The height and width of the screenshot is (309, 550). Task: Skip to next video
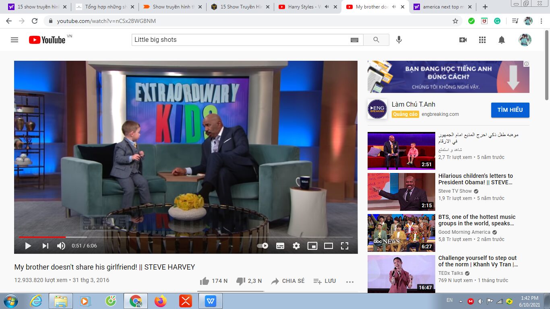45,246
